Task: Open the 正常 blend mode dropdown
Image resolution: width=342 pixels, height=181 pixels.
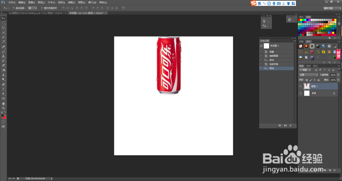Action: [308, 75]
